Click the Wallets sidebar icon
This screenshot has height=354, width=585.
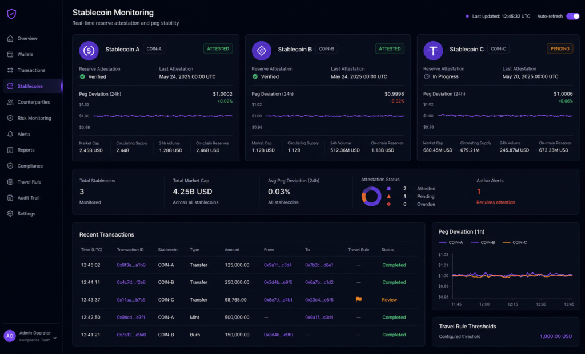[x=10, y=54]
